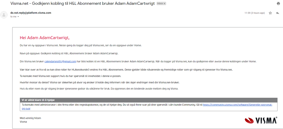Reply to the email with the arrow icon

point(278,13)
